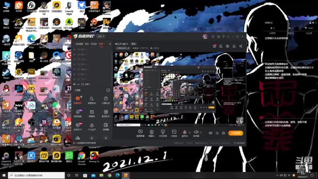
Task: Open the user avatar in title bar
Action: (x=205, y=37)
